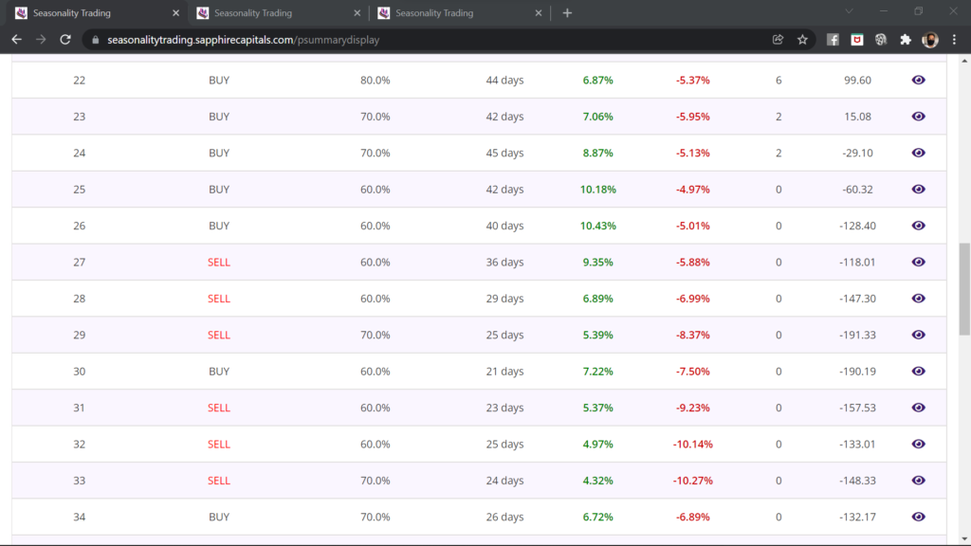Go back using the browser back arrow

(x=16, y=40)
